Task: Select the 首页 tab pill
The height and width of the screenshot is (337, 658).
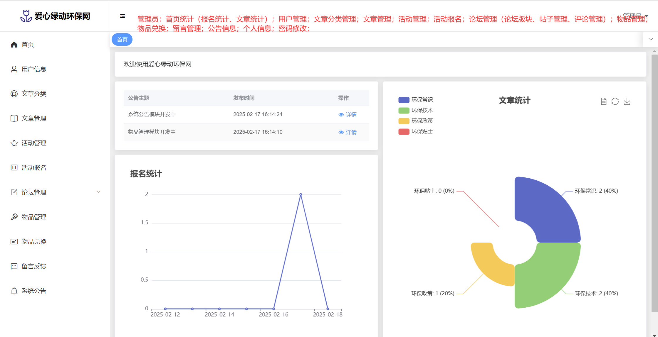Action: pyautogui.click(x=122, y=40)
